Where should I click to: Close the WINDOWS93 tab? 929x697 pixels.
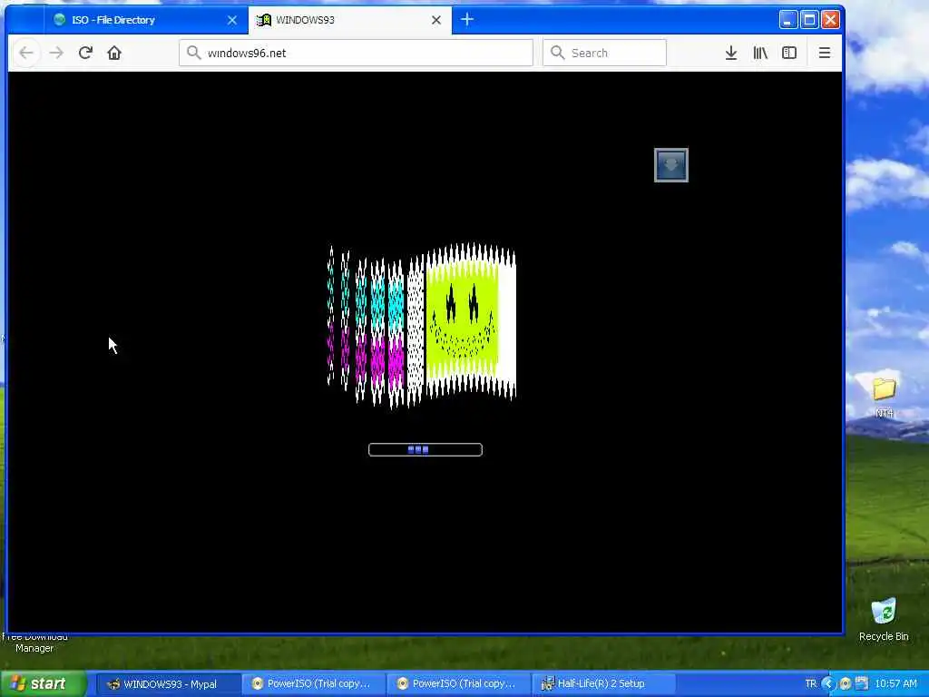click(x=436, y=20)
